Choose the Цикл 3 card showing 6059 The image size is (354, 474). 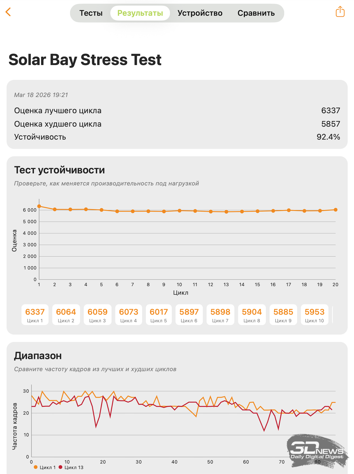(x=97, y=315)
